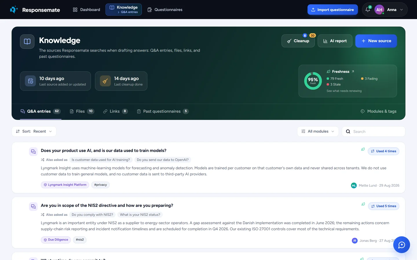Screen dimensions: 417x260
Task: Click Lyngmark Insight Platform module tag
Action: [65, 185]
